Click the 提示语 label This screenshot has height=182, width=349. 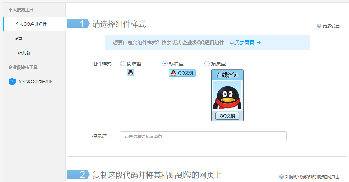point(100,136)
